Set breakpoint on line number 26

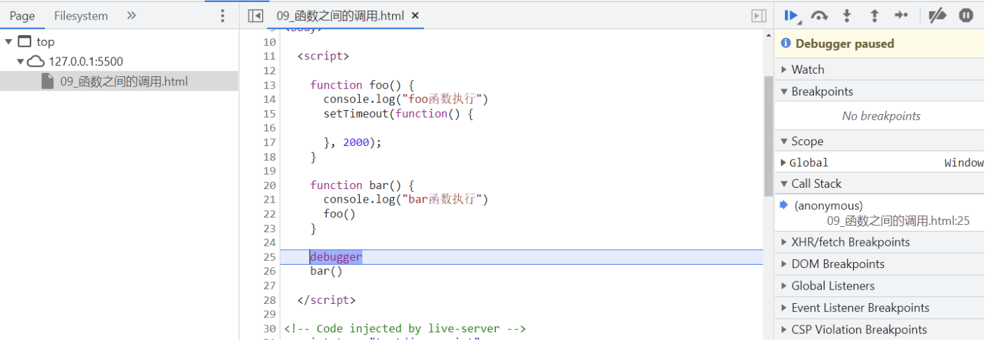tap(270, 271)
